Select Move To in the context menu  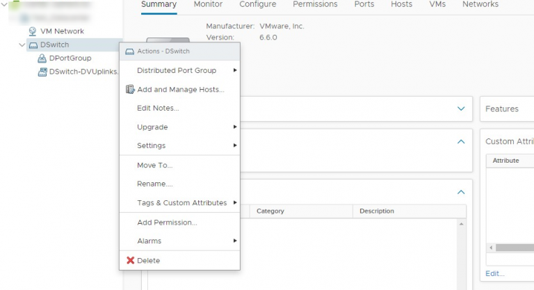coord(154,166)
